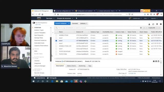Toggle the New EC2 Experience switch
Image resolution: width=164 pixels, height=92 pixels.
pos(34,23)
